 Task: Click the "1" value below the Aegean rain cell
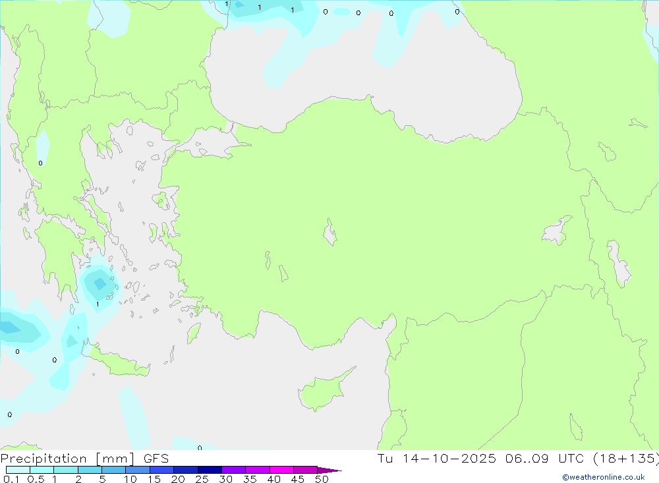98,304
